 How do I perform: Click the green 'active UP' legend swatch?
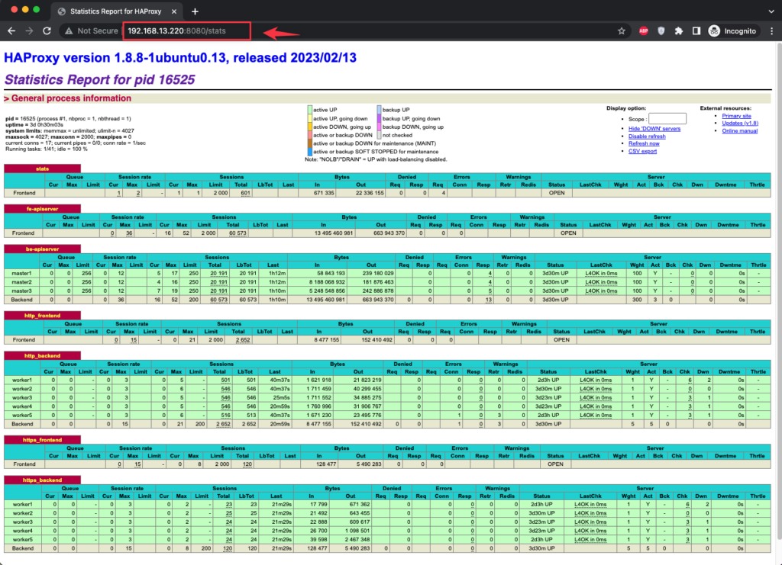[x=310, y=110]
